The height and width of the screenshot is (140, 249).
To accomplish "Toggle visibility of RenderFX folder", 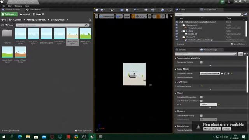I will coord(177,37).
